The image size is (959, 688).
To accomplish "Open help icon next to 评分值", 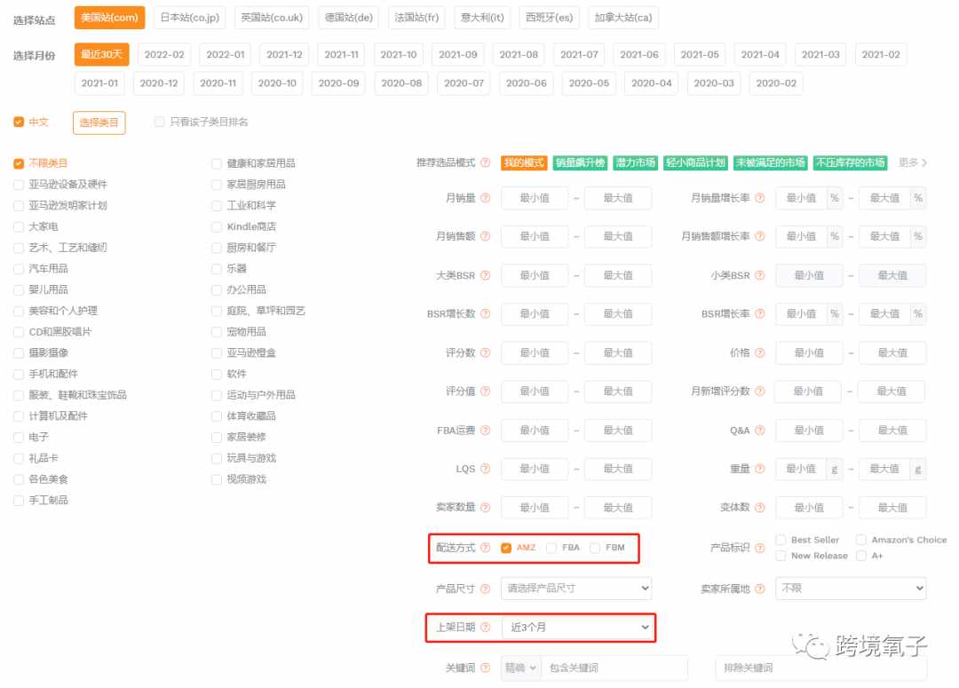I will (x=485, y=391).
